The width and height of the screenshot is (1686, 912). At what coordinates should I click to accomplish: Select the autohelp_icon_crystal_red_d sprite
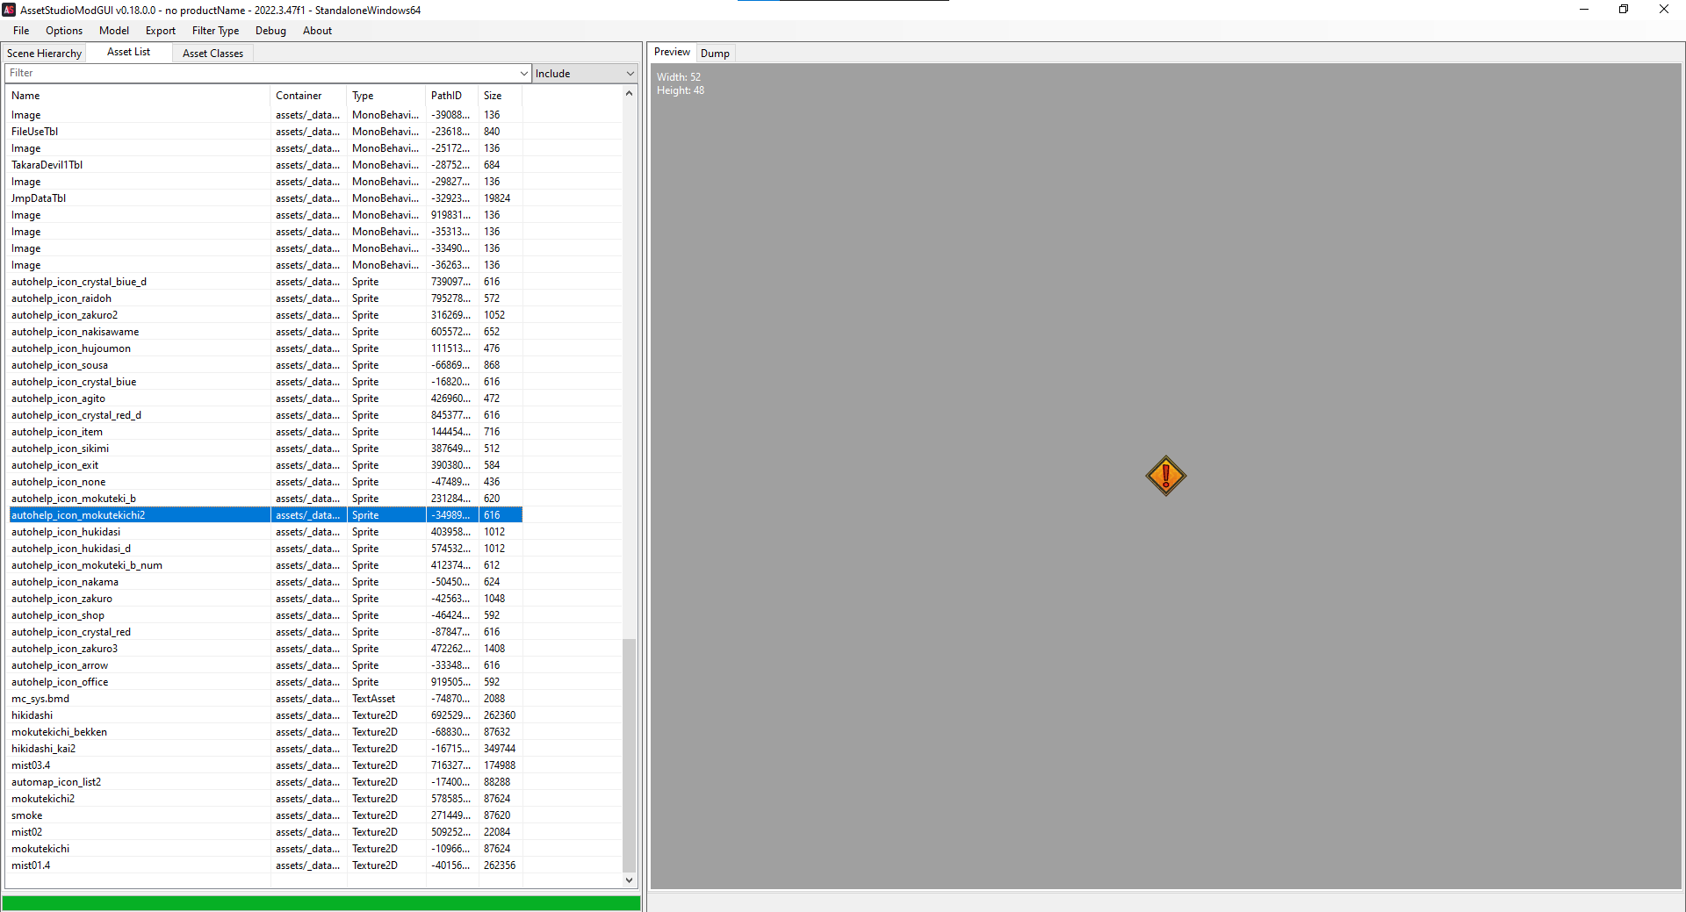coord(265,415)
